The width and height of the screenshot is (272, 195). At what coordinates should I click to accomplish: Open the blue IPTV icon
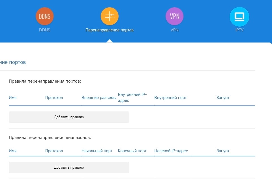(239, 17)
